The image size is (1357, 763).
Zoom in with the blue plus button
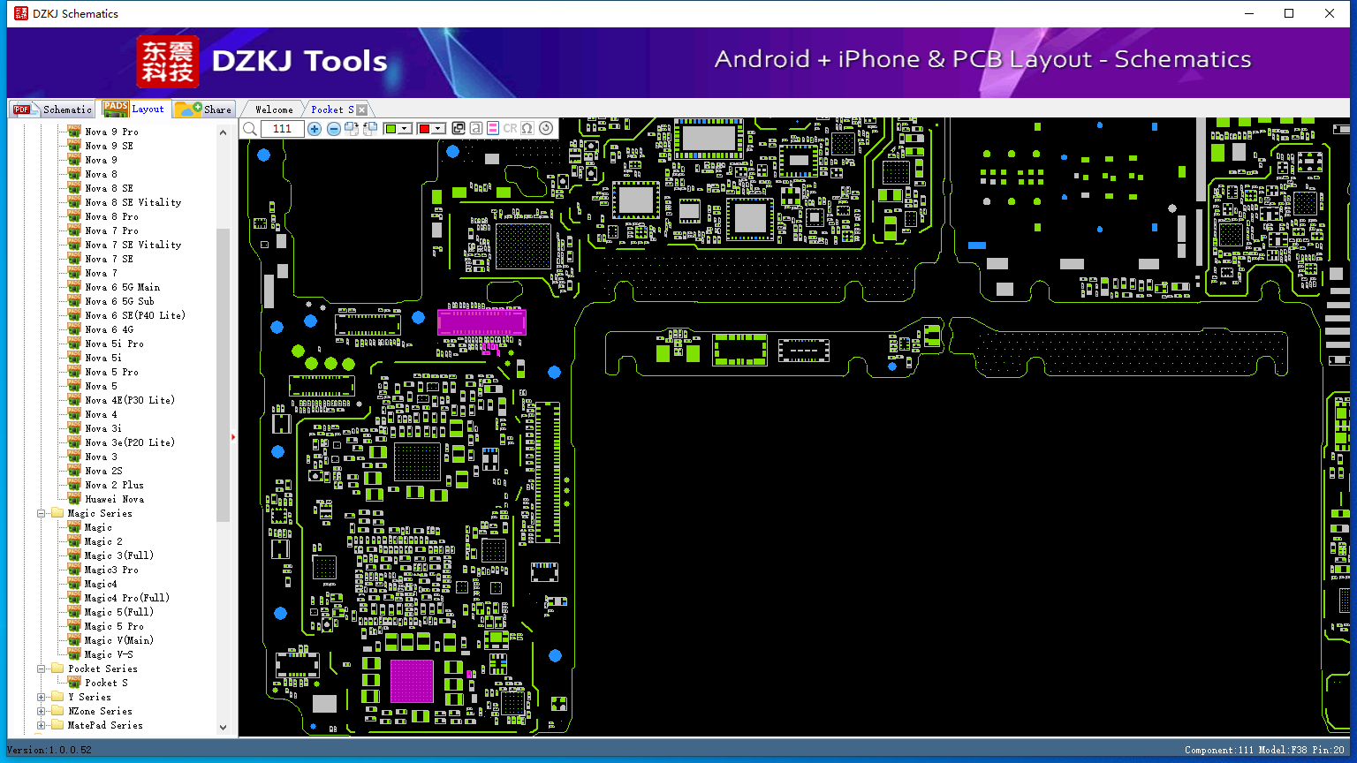pyautogui.click(x=315, y=129)
